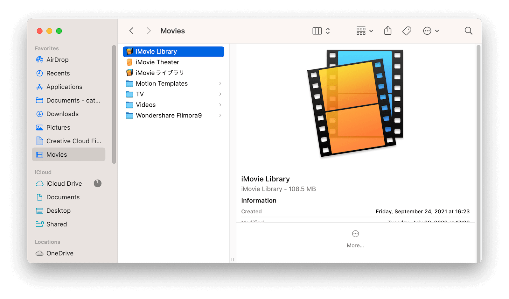Expand Wondershare Filmora9 folder chevron
This screenshot has width=509, height=299.
(x=220, y=116)
